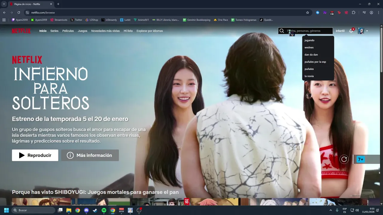The height and width of the screenshot is (215, 383).
Task: Go back with the browser back arrow
Action: 4,13
